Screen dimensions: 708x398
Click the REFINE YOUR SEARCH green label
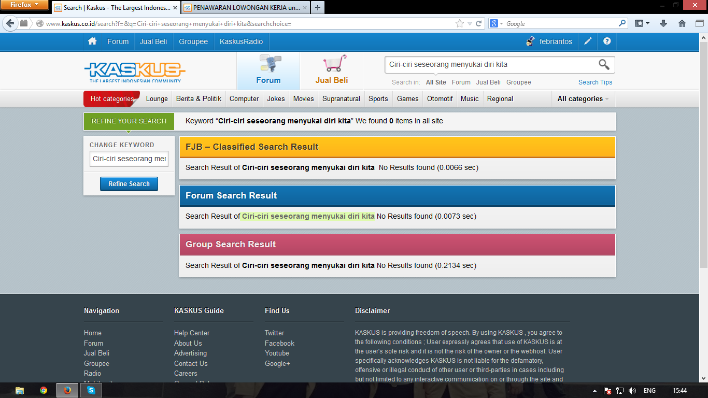[x=129, y=121]
